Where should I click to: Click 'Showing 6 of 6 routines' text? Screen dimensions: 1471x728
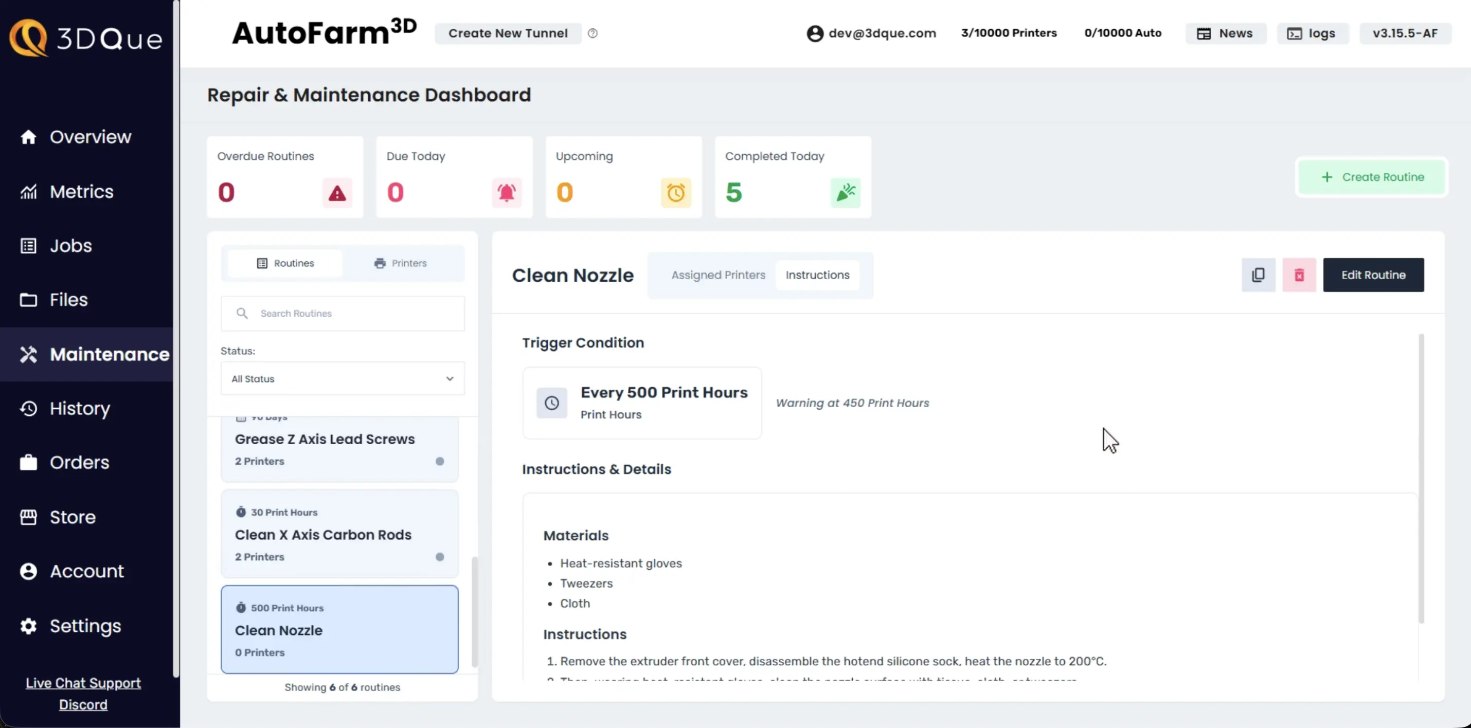343,687
